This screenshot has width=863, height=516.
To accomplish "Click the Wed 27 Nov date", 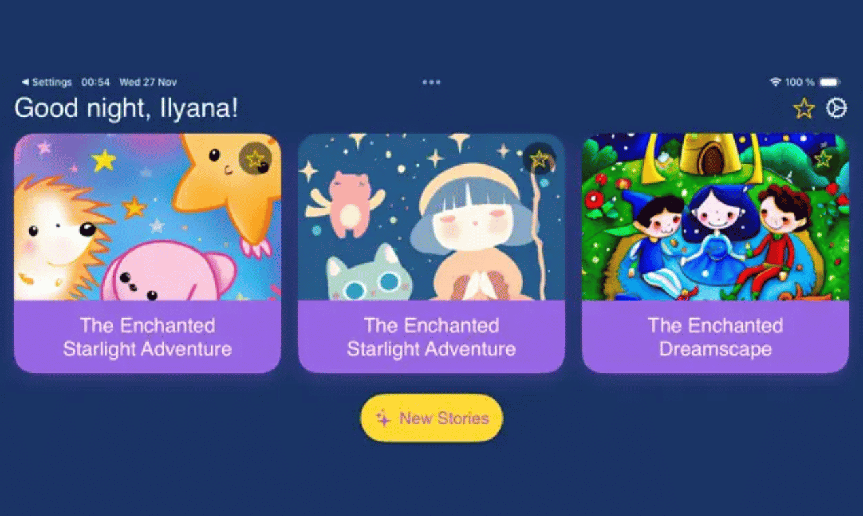I will (148, 82).
